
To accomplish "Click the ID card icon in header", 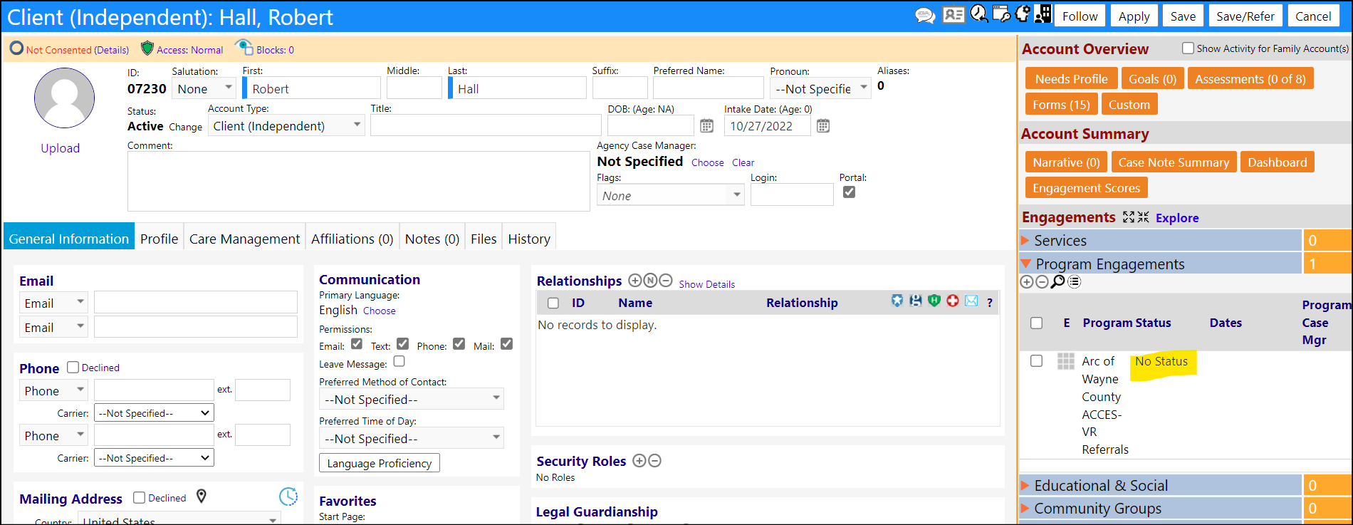I will click(x=954, y=15).
